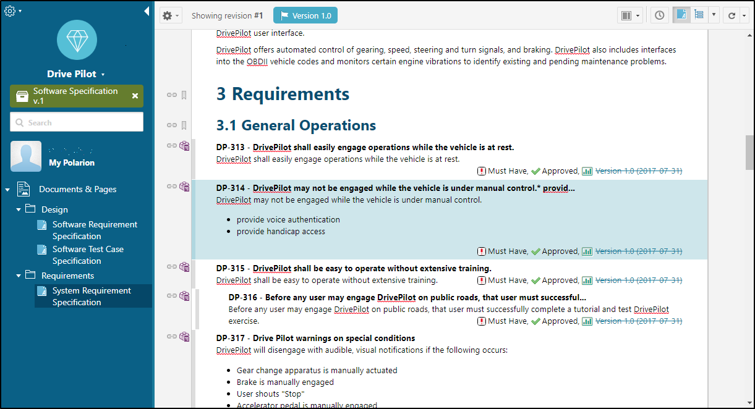755x409 pixels.
Task: Click the user avatar picture
Action: point(26,156)
